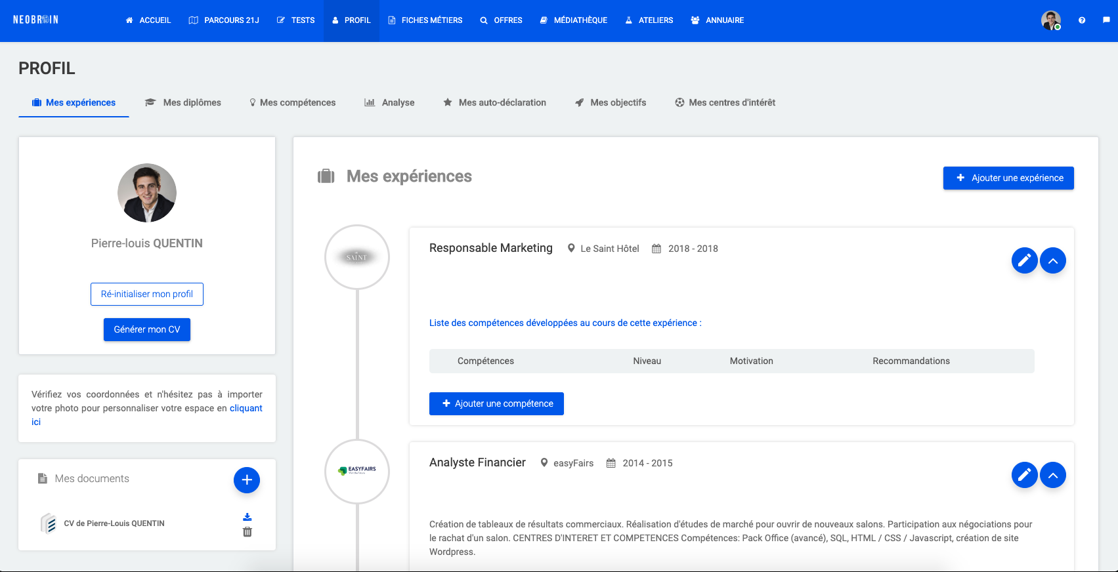Collapse the Responsable Marketing experience
1118x572 pixels.
pos(1053,260)
